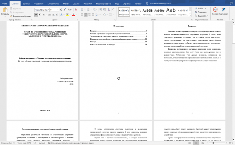Apply the Заголовок title style
The image size is (235, 145).
171,12
